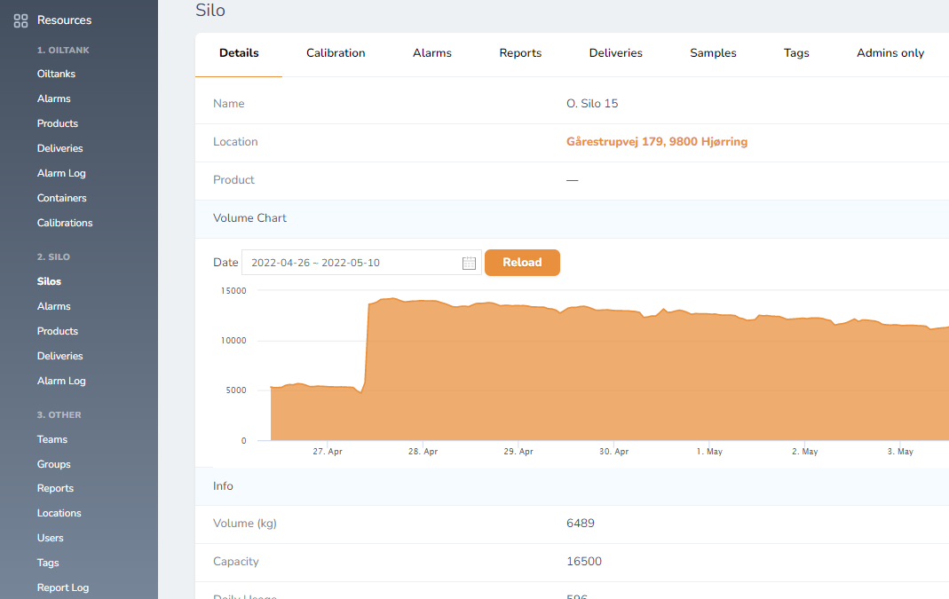
Task: Click the '1. May' axis label
Action: coord(709,452)
